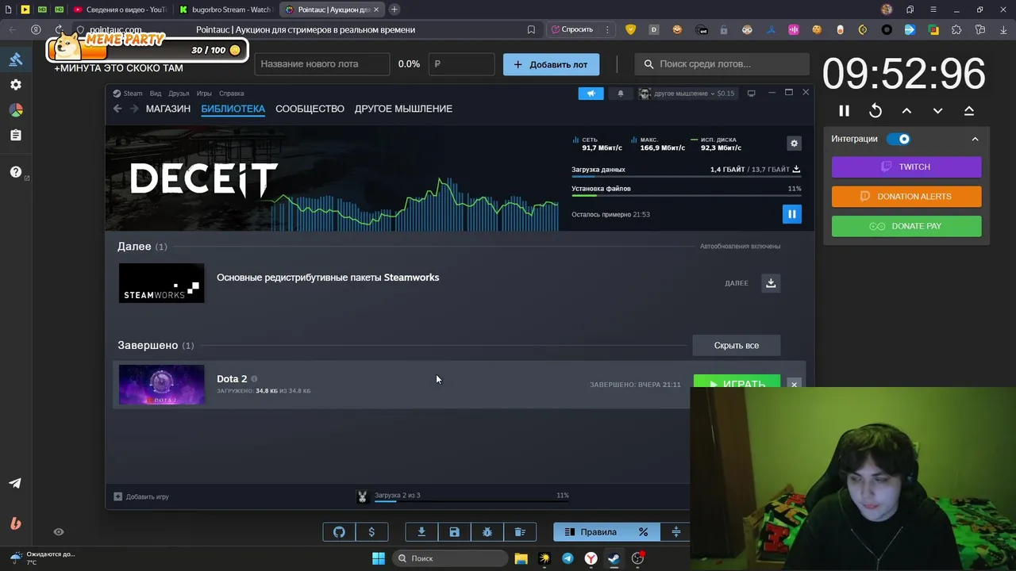This screenshot has height=571, width=1016.
Task: Click Steamworks package thumbnail
Action: click(x=161, y=283)
